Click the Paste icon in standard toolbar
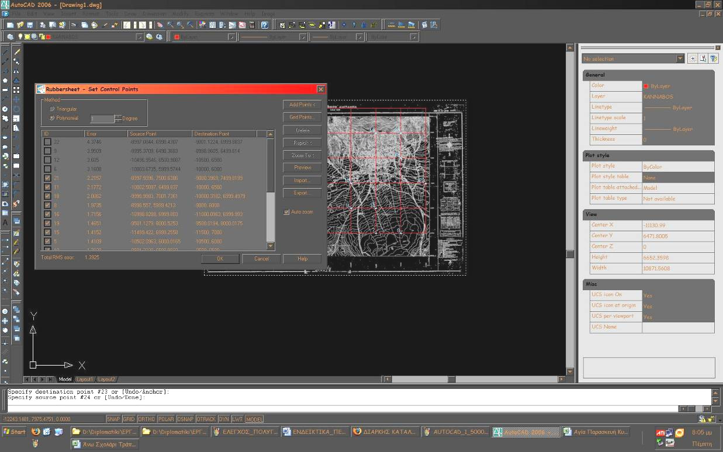Image resolution: width=723 pixels, height=452 pixels. [x=94, y=25]
